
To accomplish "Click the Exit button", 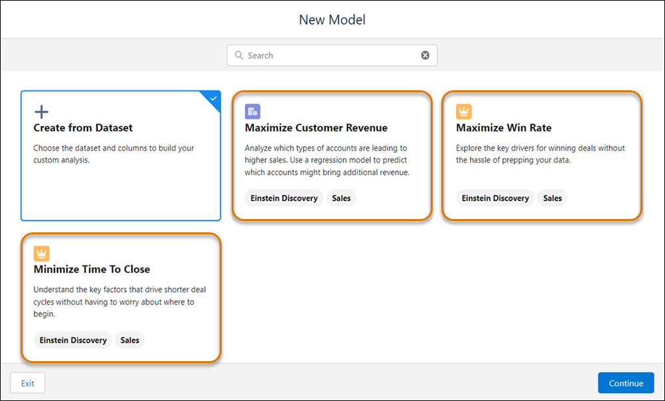I will click(28, 383).
